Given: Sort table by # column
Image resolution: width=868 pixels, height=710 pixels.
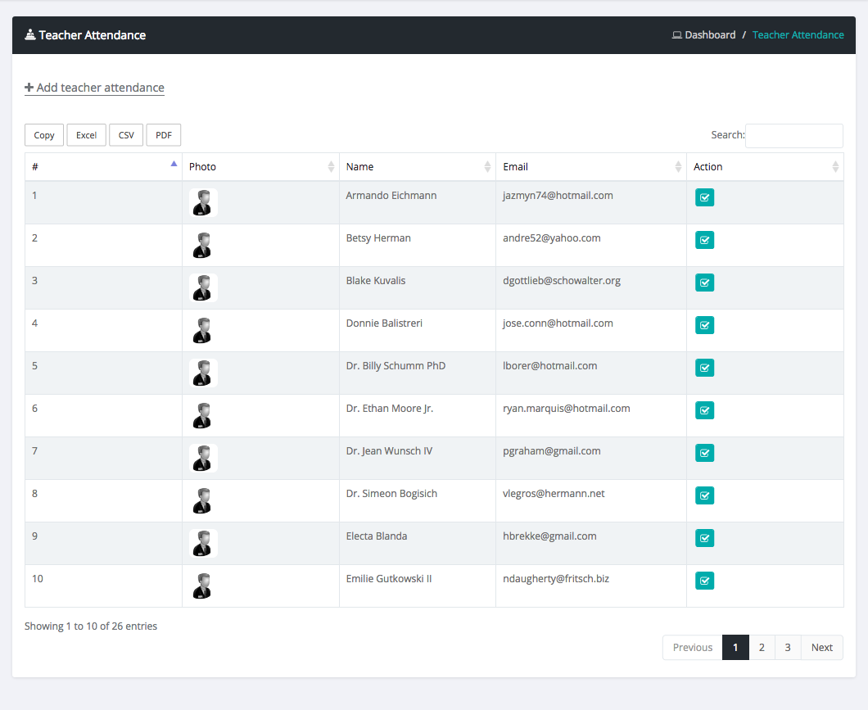Looking at the screenshot, I should (103, 167).
